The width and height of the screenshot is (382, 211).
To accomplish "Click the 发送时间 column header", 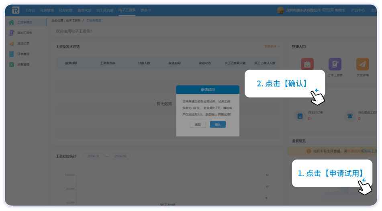I will tap(174, 63).
